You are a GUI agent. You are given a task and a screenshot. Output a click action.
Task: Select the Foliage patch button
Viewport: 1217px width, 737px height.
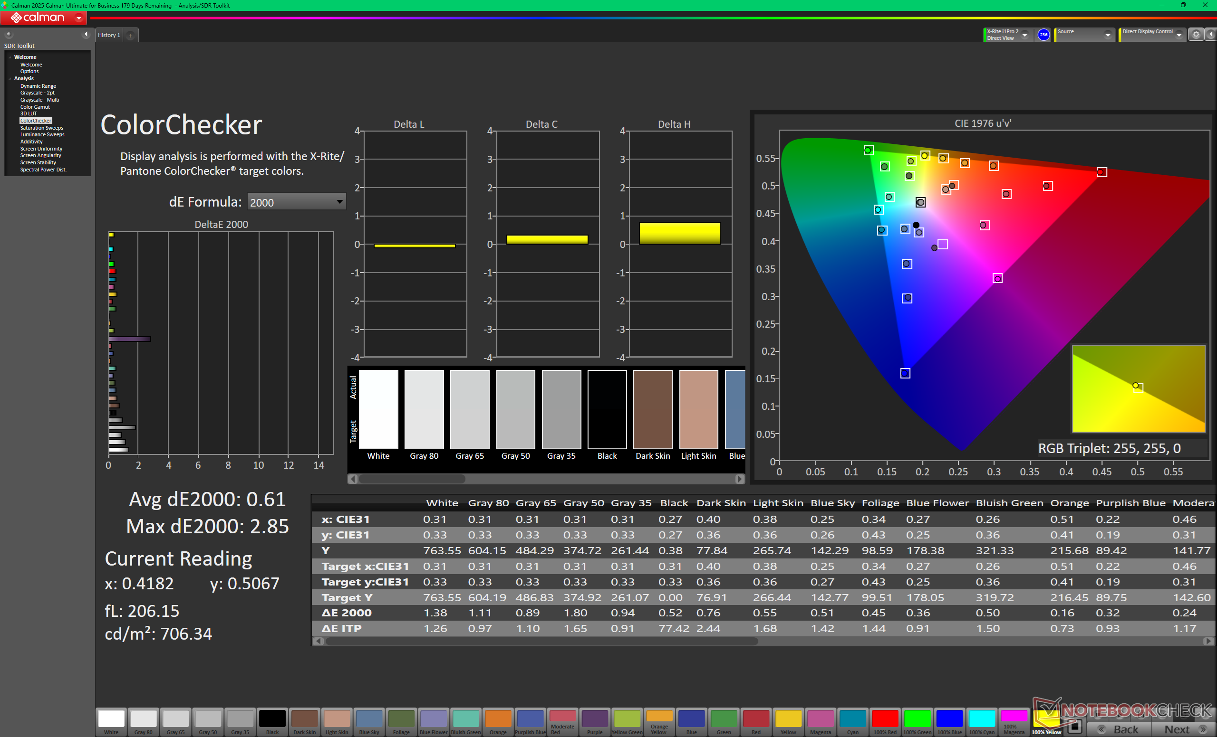click(x=401, y=722)
